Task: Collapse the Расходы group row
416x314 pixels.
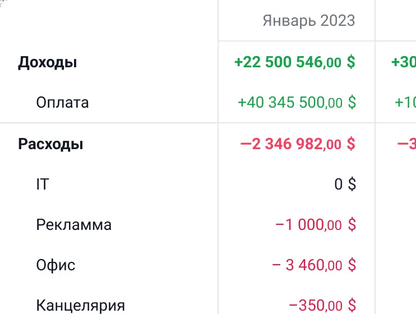Action: [x=50, y=144]
